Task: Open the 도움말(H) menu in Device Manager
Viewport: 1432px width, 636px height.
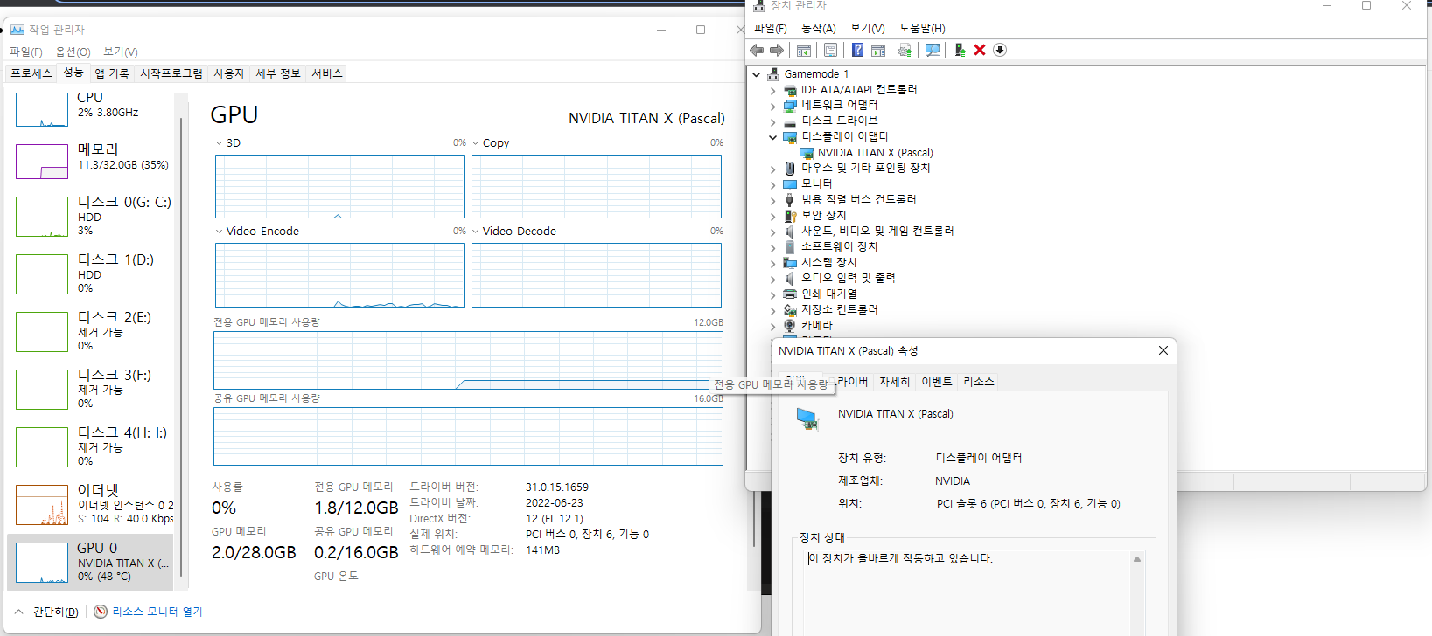Action: tap(923, 28)
